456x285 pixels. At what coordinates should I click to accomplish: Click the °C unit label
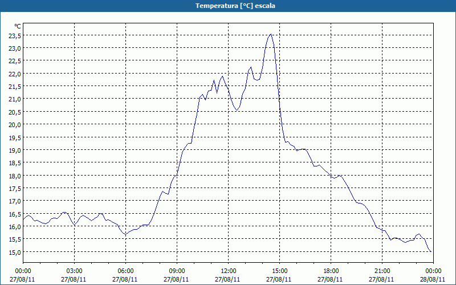click(18, 26)
